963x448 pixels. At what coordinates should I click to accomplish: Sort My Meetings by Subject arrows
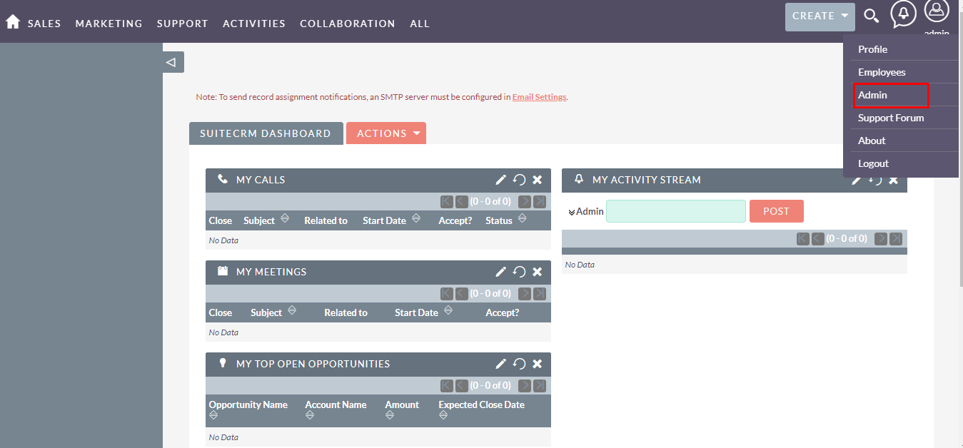point(291,310)
